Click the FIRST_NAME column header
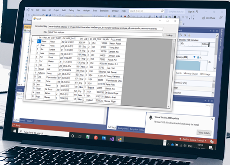230x165 pixels. click(46, 38)
